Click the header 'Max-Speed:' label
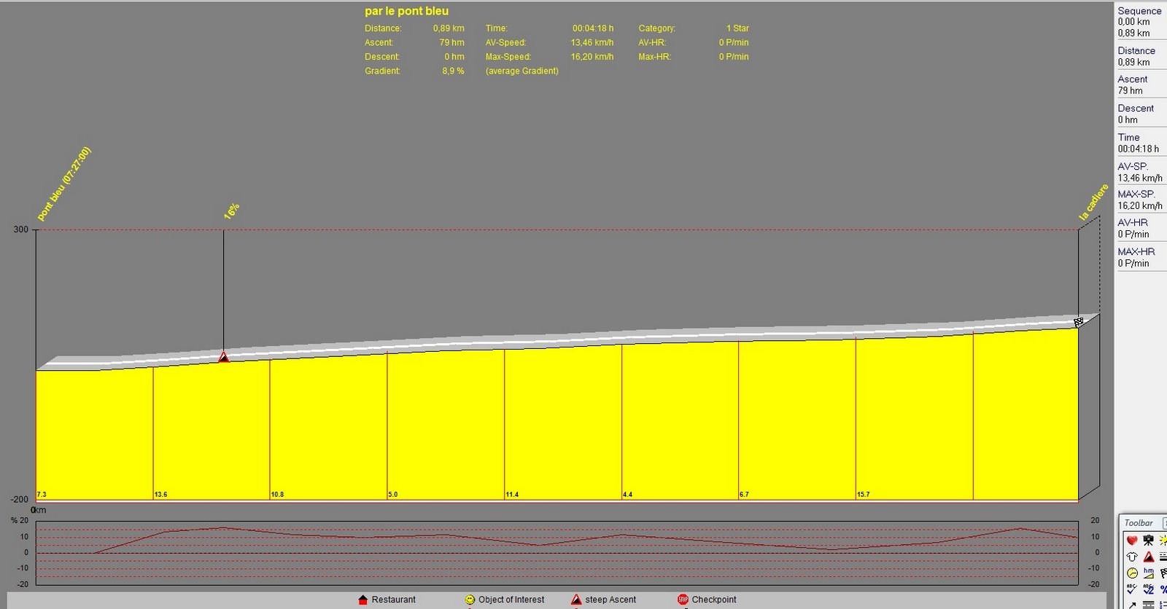This screenshot has height=609, width=1167. pos(508,57)
